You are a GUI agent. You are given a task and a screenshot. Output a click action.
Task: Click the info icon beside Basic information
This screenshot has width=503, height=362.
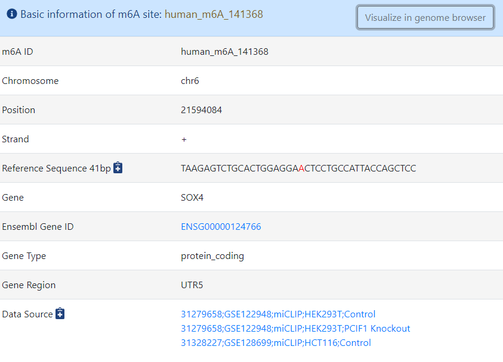[12, 14]
